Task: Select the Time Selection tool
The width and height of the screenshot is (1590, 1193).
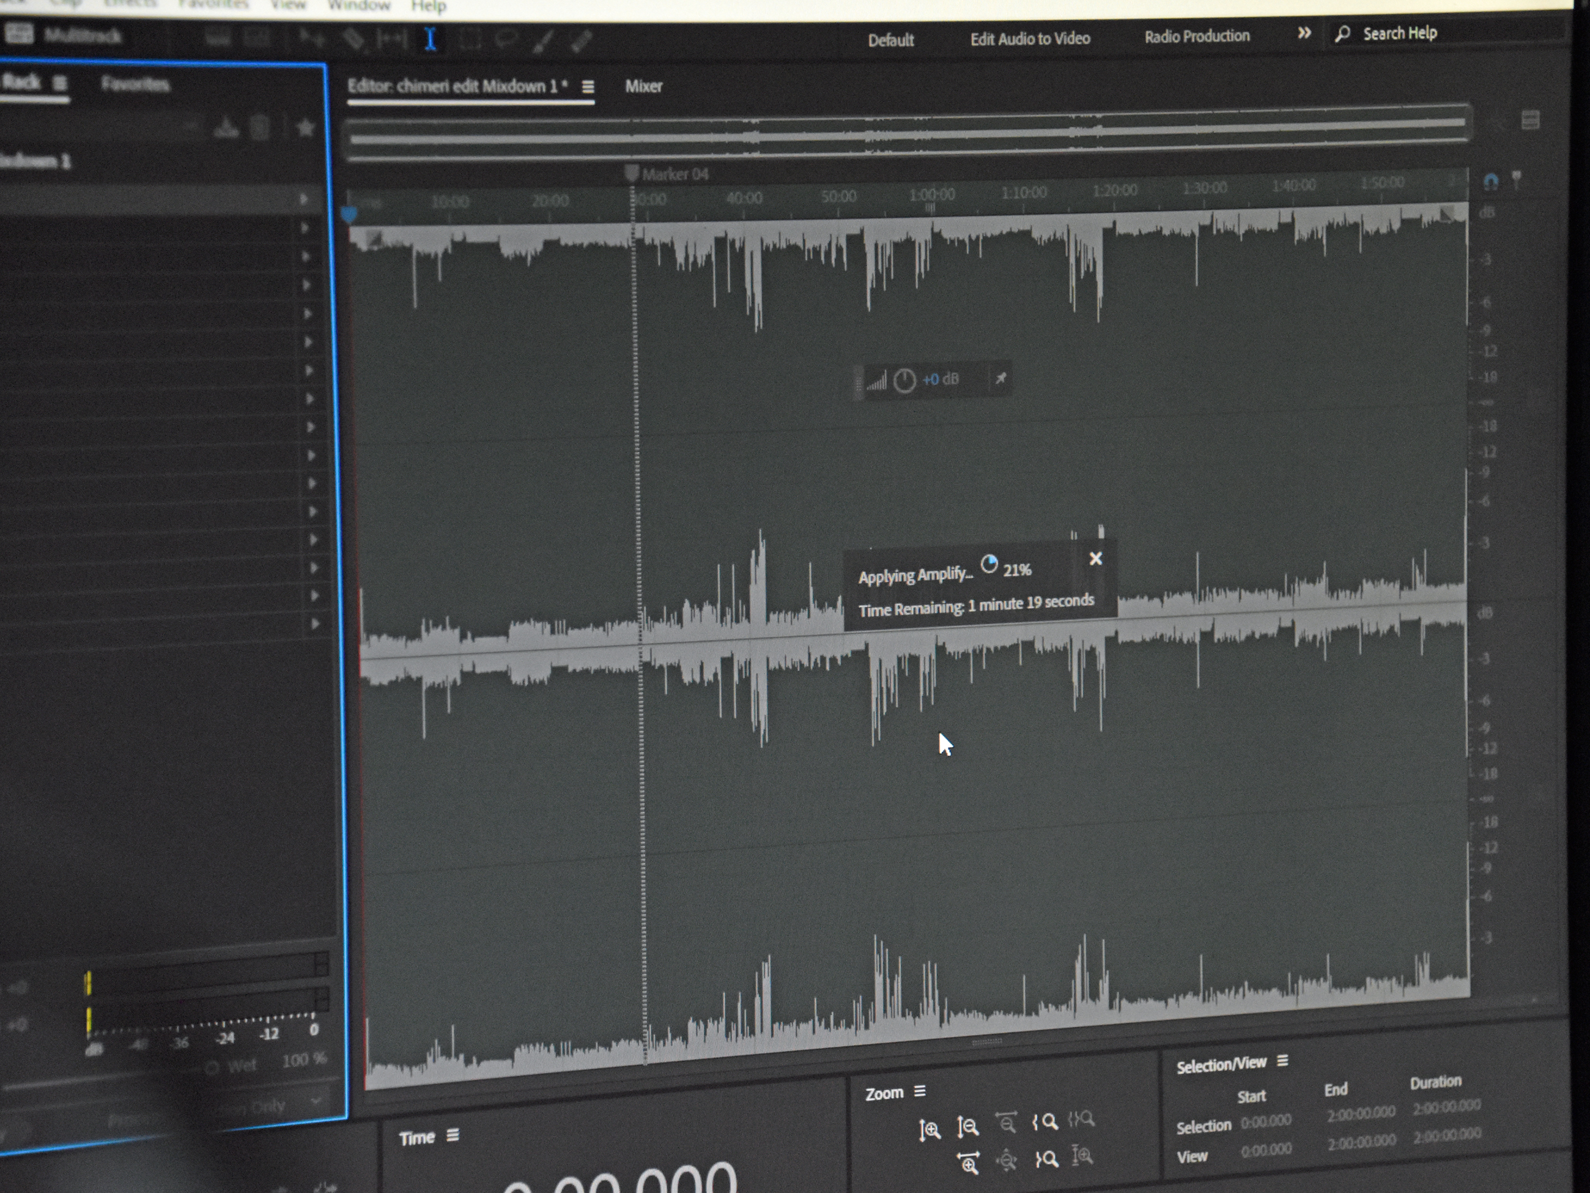Action: click(x=430, y=40)
